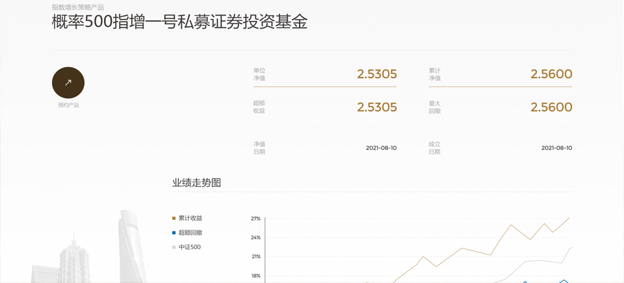Screen dimensions: 624x283
Task: Select the 最大回撤 value 2.5600
Action: coord(551,107)
